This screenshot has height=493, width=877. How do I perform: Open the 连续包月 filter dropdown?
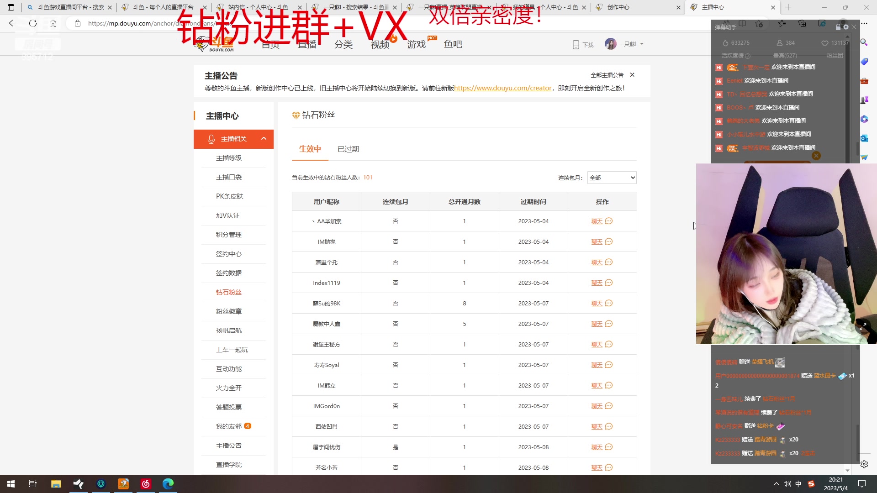pos(611,178)
